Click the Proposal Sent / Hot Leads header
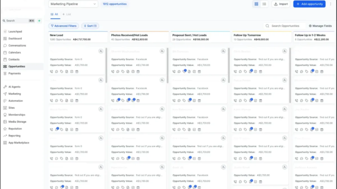Viewport: 337px width, 189px height. (x=200, y=37)
